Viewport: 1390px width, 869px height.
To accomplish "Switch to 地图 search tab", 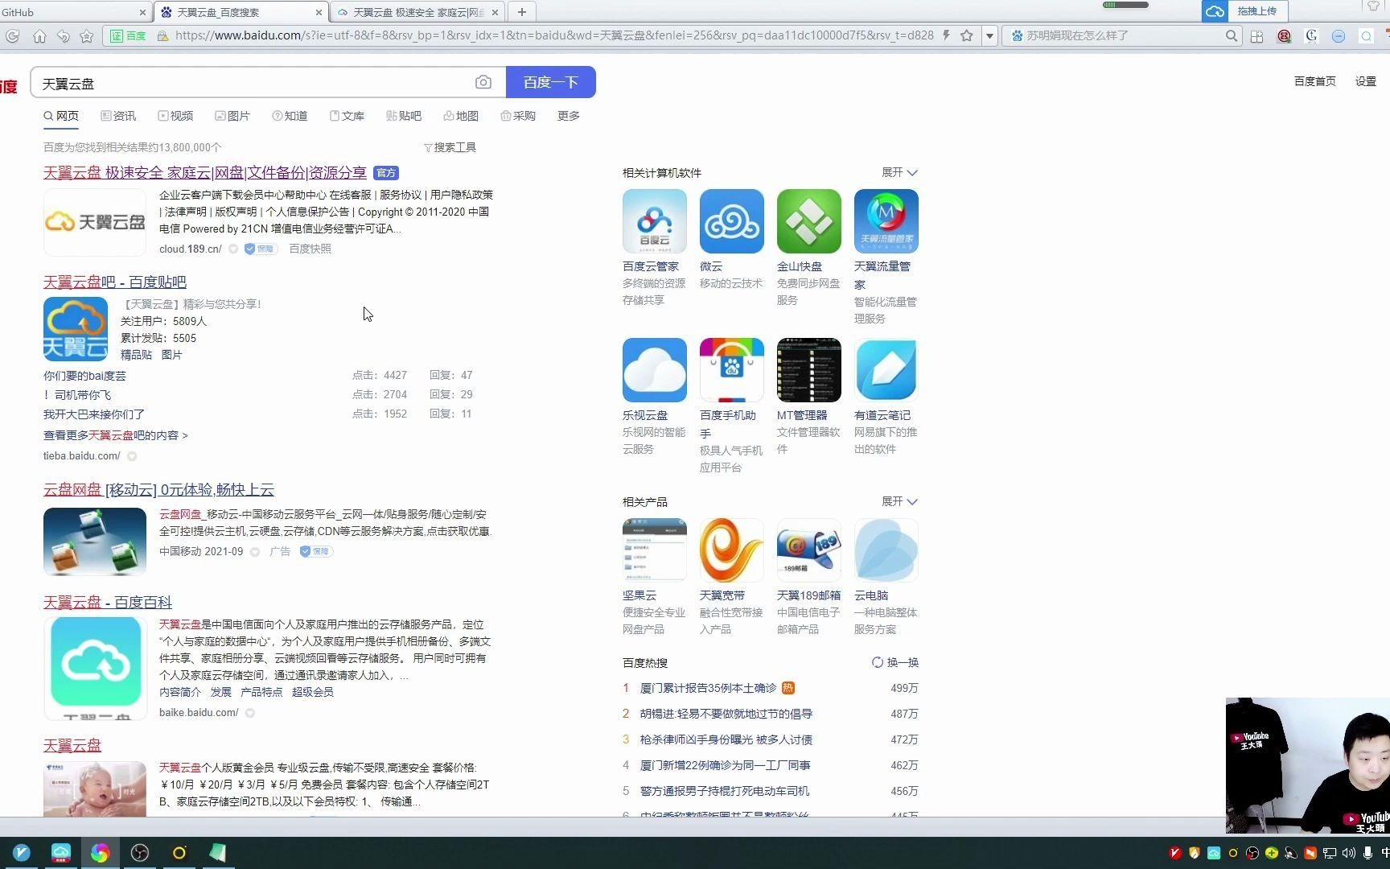I will click(461, 116).
